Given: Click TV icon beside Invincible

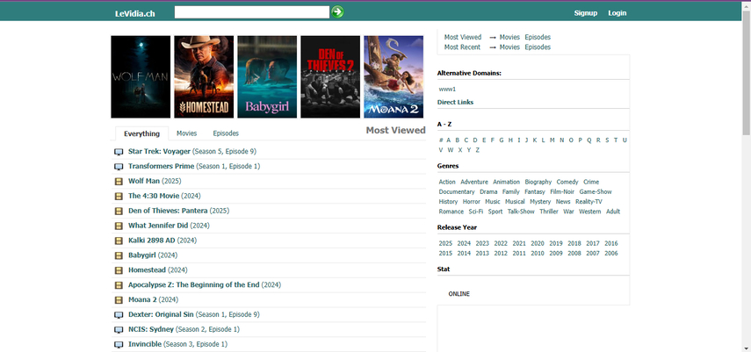Looking at the screenshot, I should click(x=119, y=345).
